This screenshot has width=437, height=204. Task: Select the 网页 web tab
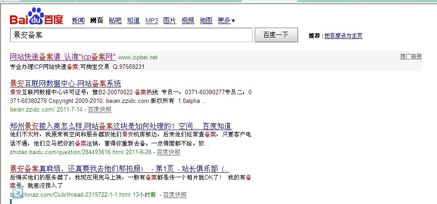[x=97, y=20]
